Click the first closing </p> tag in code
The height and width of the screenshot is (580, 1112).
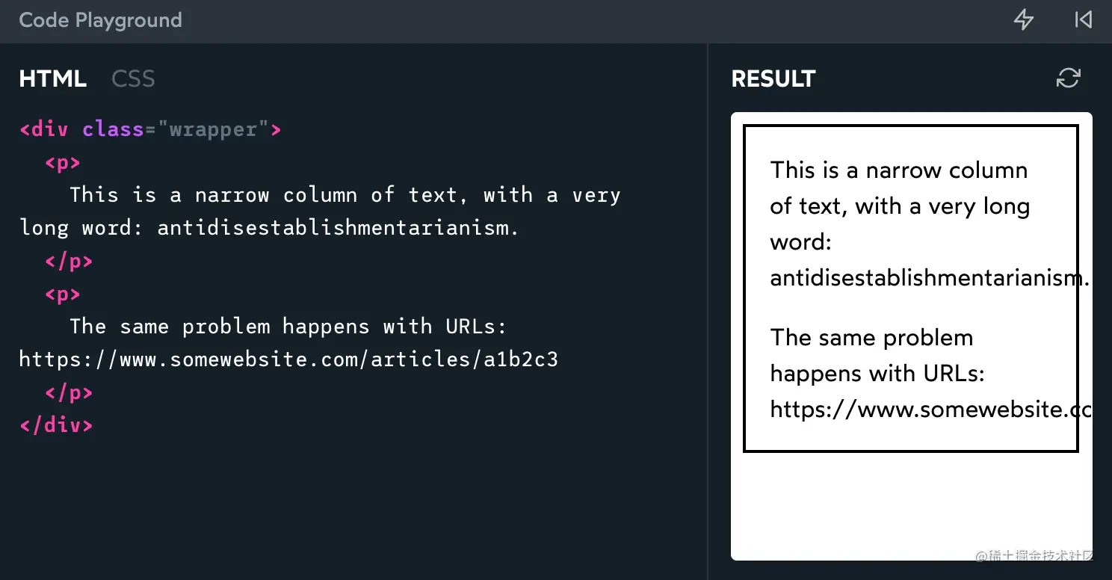(69, 261)
